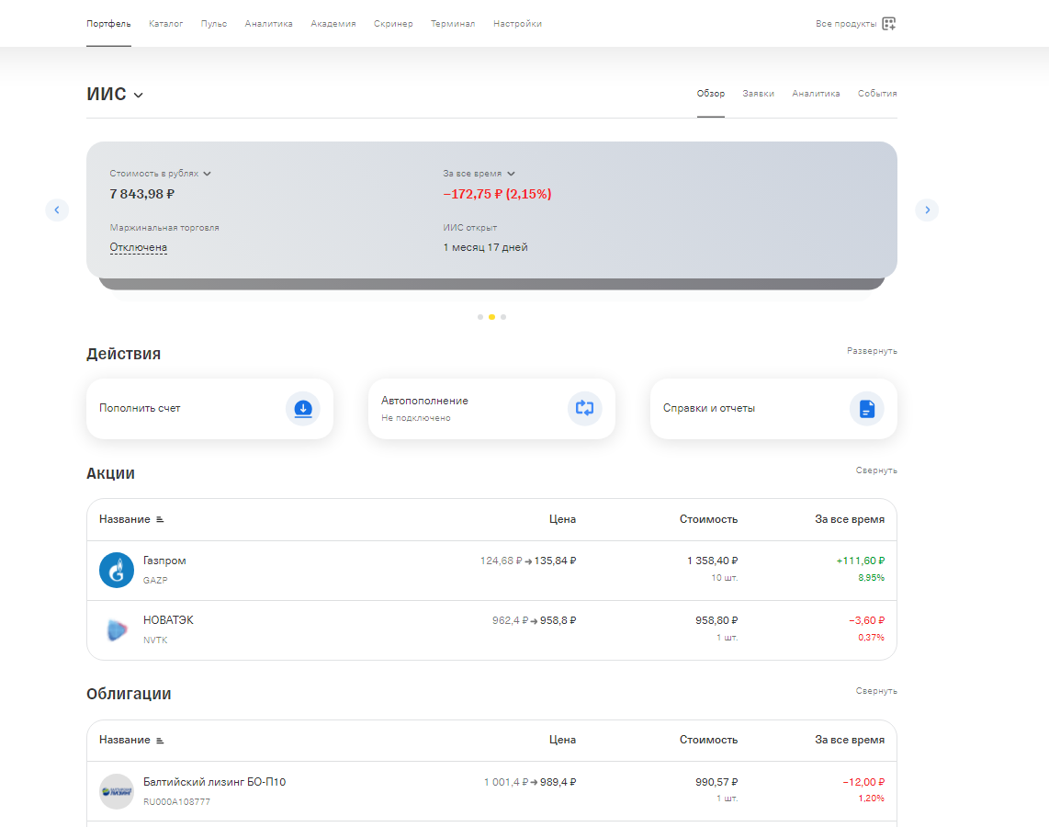Viewport: 1049px width, 827px height.
Task: Click RU000A108777 bond code
Action: pyautogui.click(x=176, y=801)
